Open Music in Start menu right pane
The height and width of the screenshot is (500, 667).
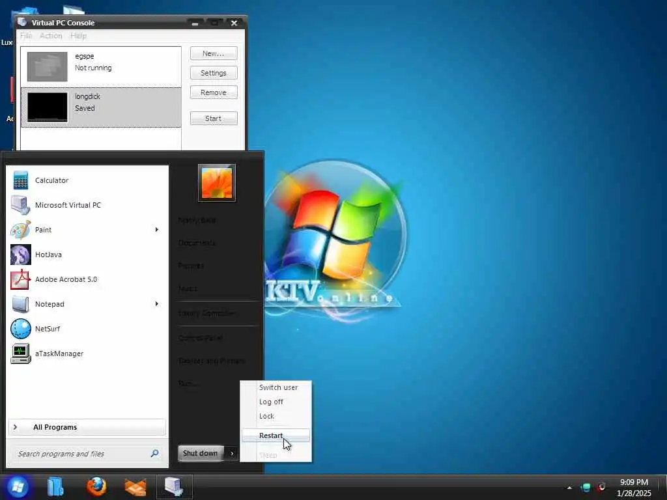point(188,288)
